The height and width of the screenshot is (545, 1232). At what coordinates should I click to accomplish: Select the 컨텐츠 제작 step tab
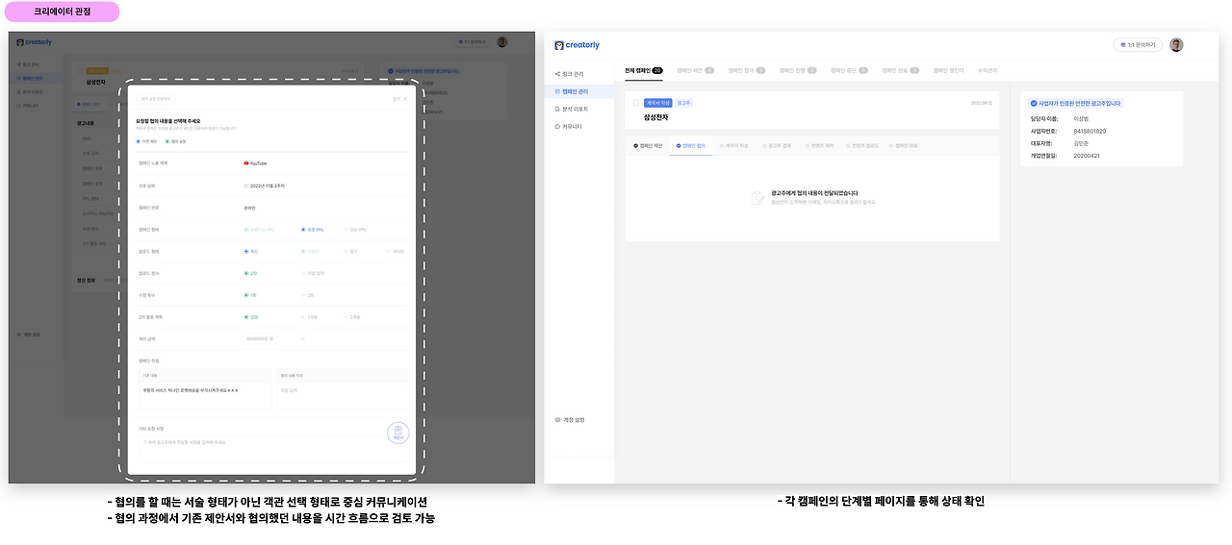(x=818, y=145)
